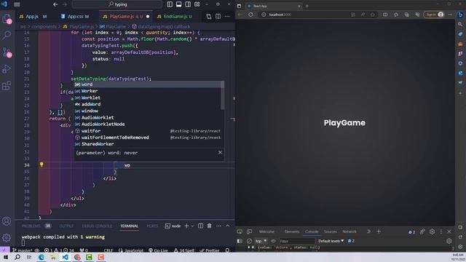The height and width of the screenshot is (262, 466).
Task: Open editor More Actions ellipsis menu
Action: tap(227, 17)
